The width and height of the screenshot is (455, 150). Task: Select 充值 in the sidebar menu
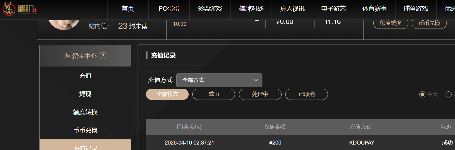pyautogui.click(x=85, y=76)
